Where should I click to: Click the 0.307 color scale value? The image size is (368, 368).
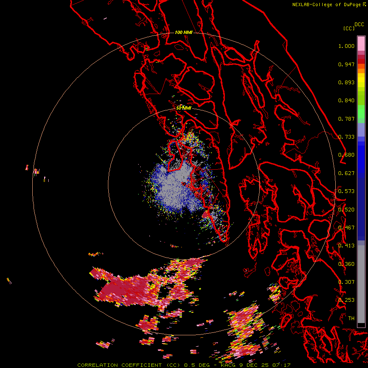346,282
